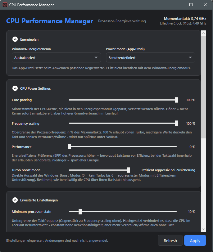
Task: Open the Windows-Energieschema dropdown
Action: (56, 57)
